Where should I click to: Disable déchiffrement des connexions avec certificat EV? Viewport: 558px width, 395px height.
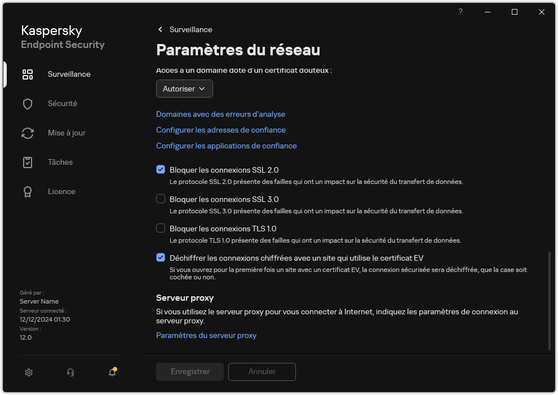click(x=161, y=257)
